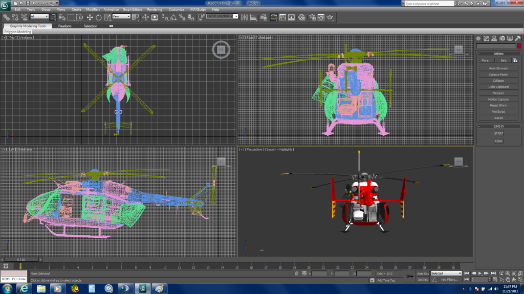Open the Modifiers menu
The image size is (524, 294).
pos(93,9)
